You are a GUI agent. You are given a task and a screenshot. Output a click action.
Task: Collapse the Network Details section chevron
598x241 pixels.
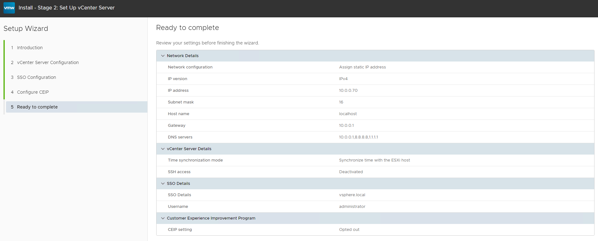[163, 56]
